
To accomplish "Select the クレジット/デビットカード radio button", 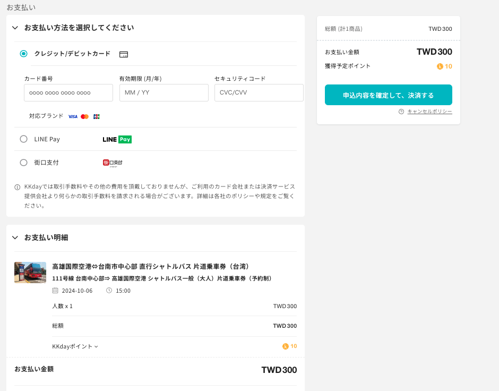I will (23, 54).
